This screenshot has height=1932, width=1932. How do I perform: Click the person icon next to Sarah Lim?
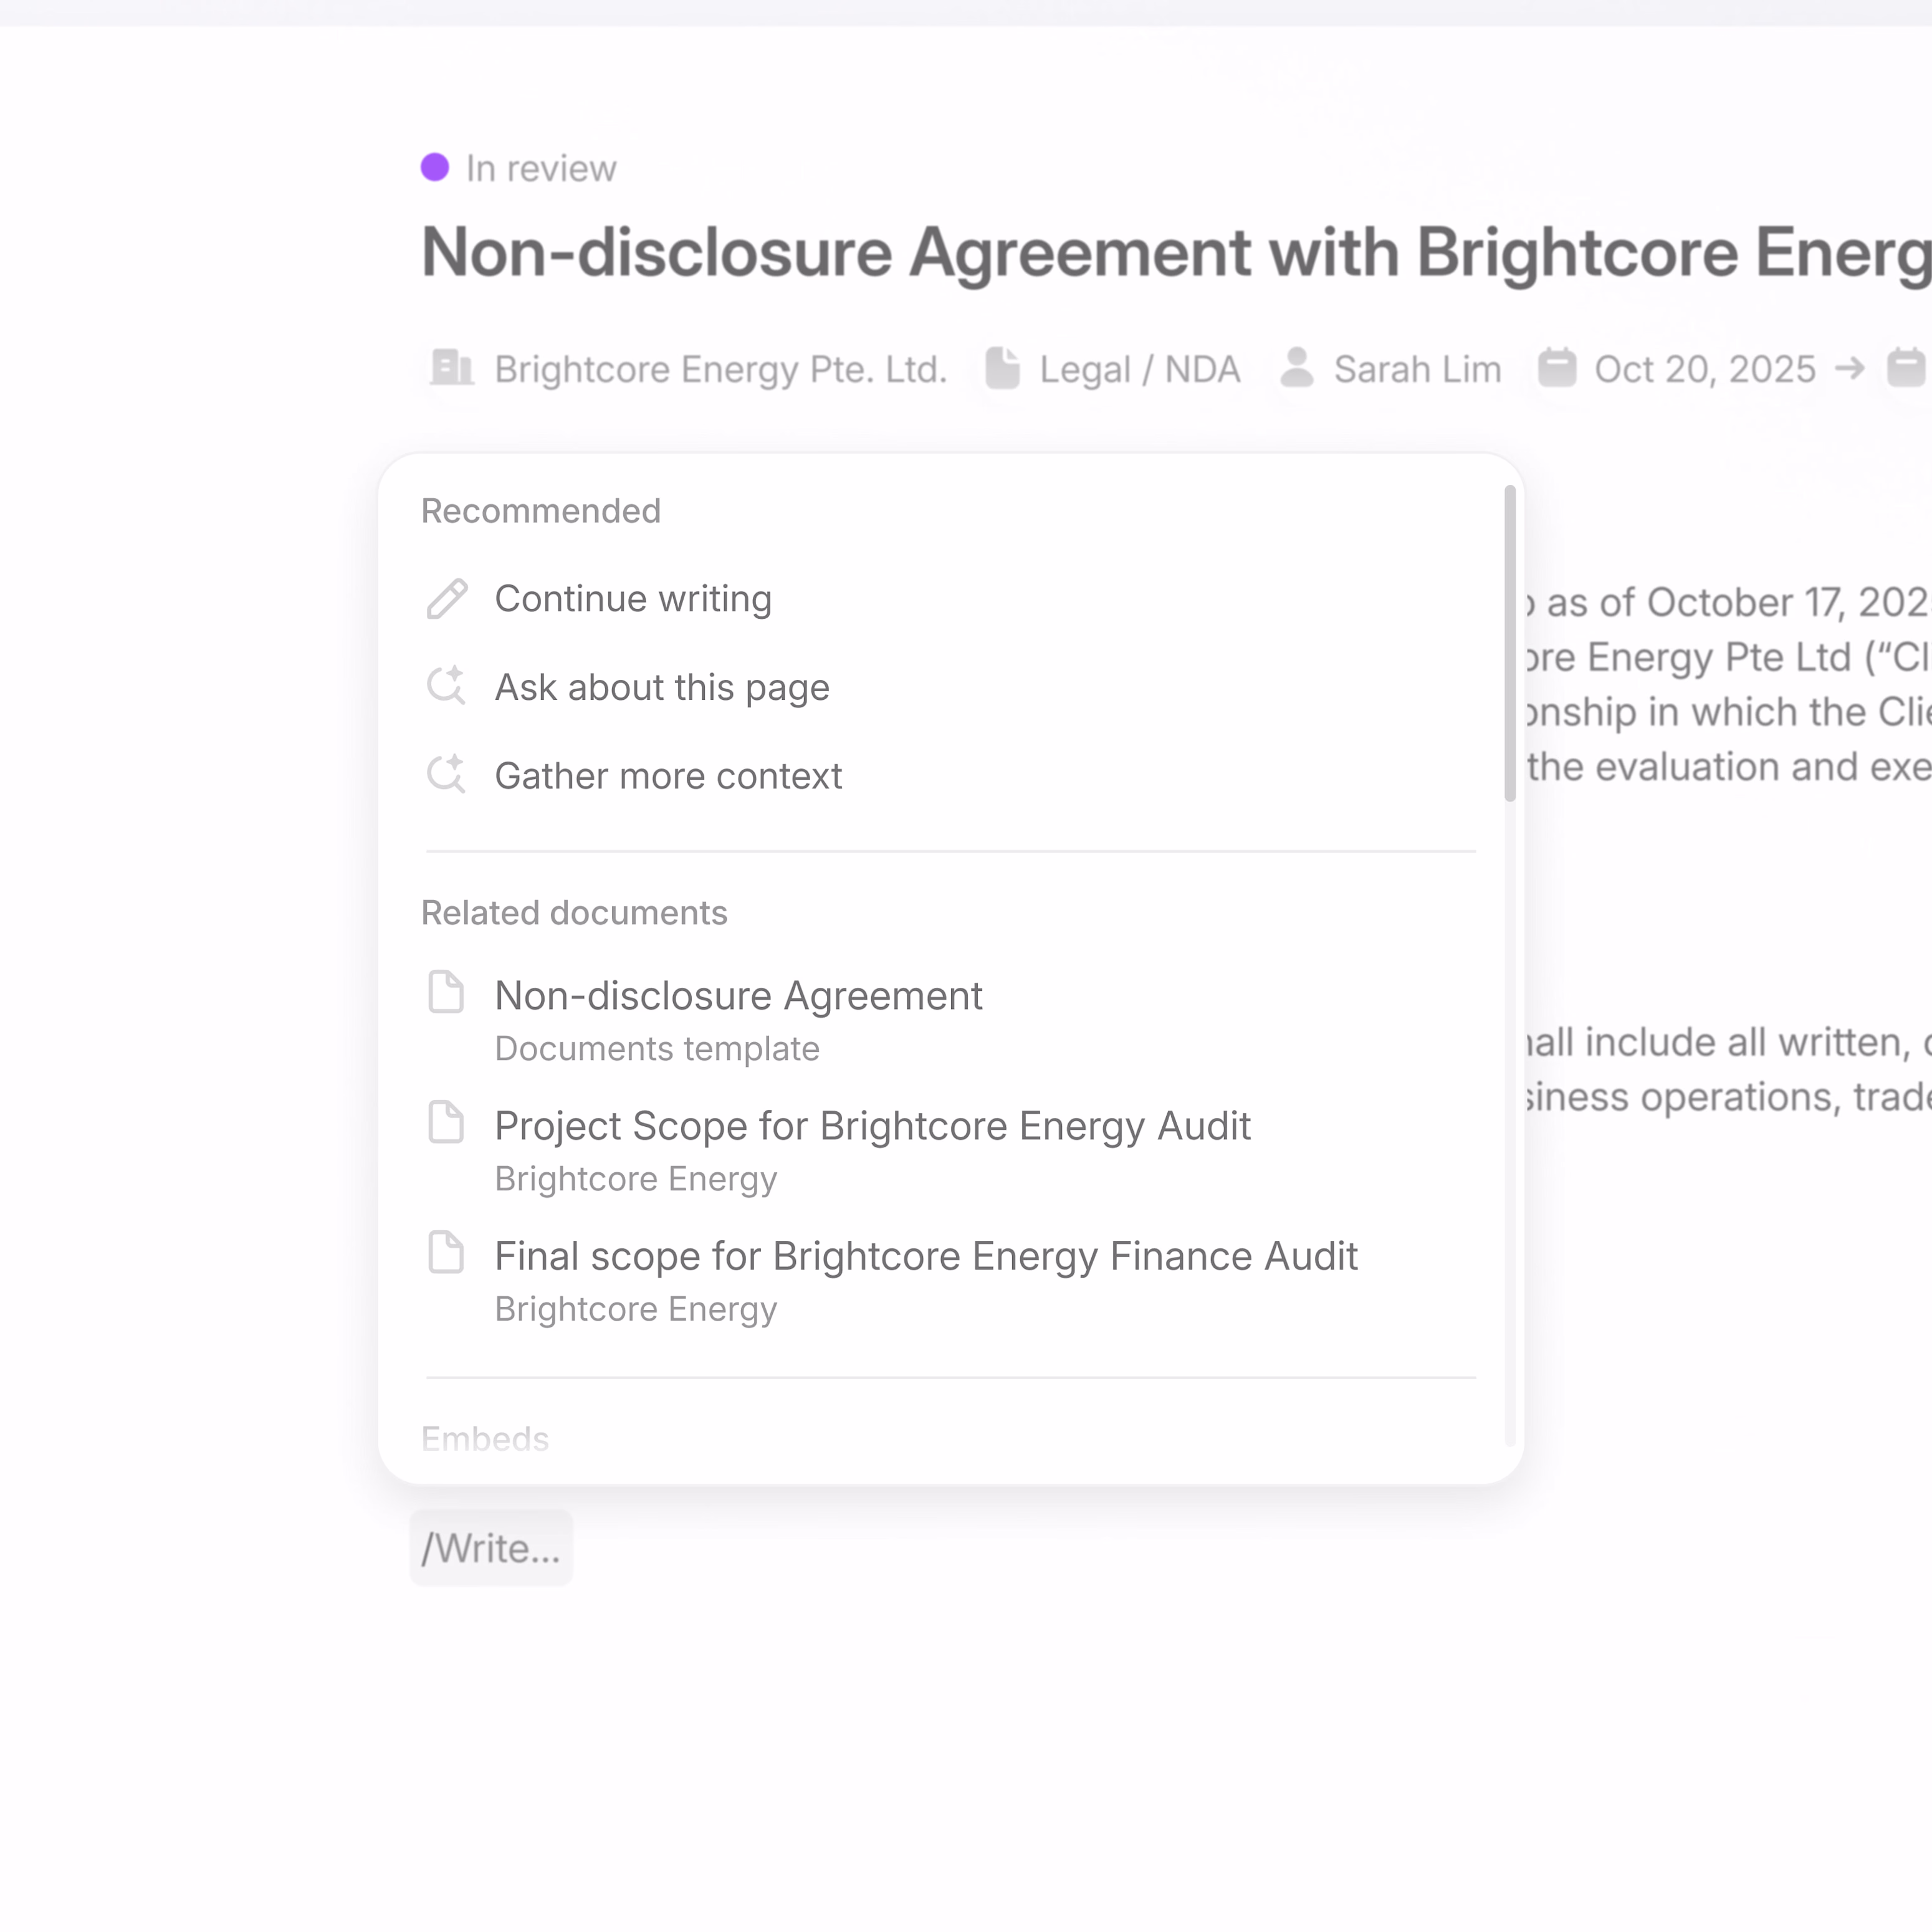coord(1297,368)
